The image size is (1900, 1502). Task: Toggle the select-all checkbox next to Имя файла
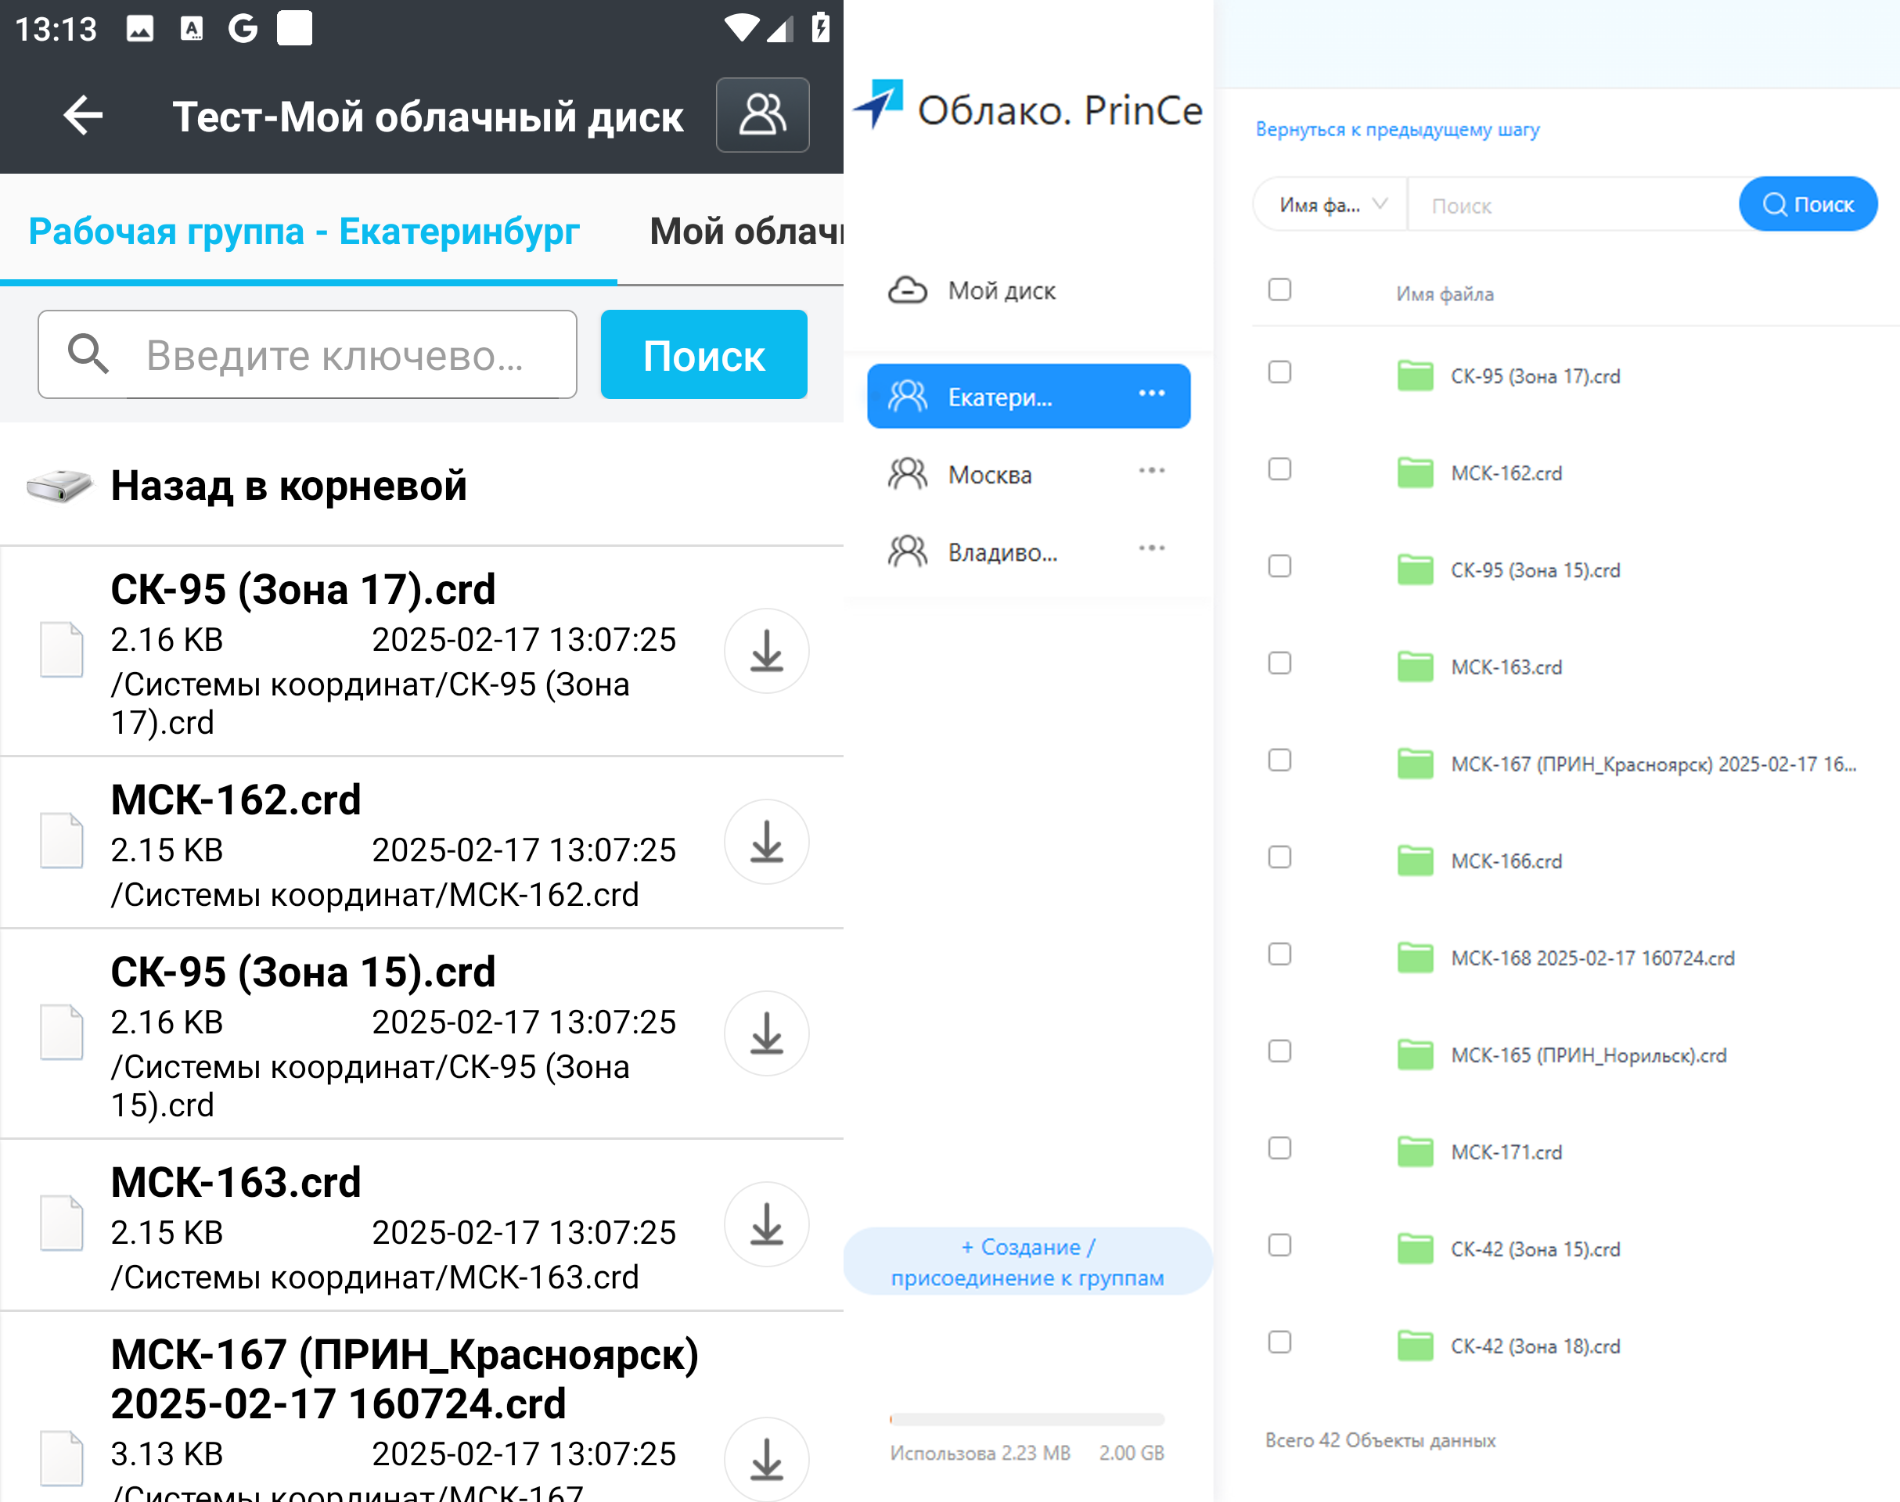click(1280, 289)
